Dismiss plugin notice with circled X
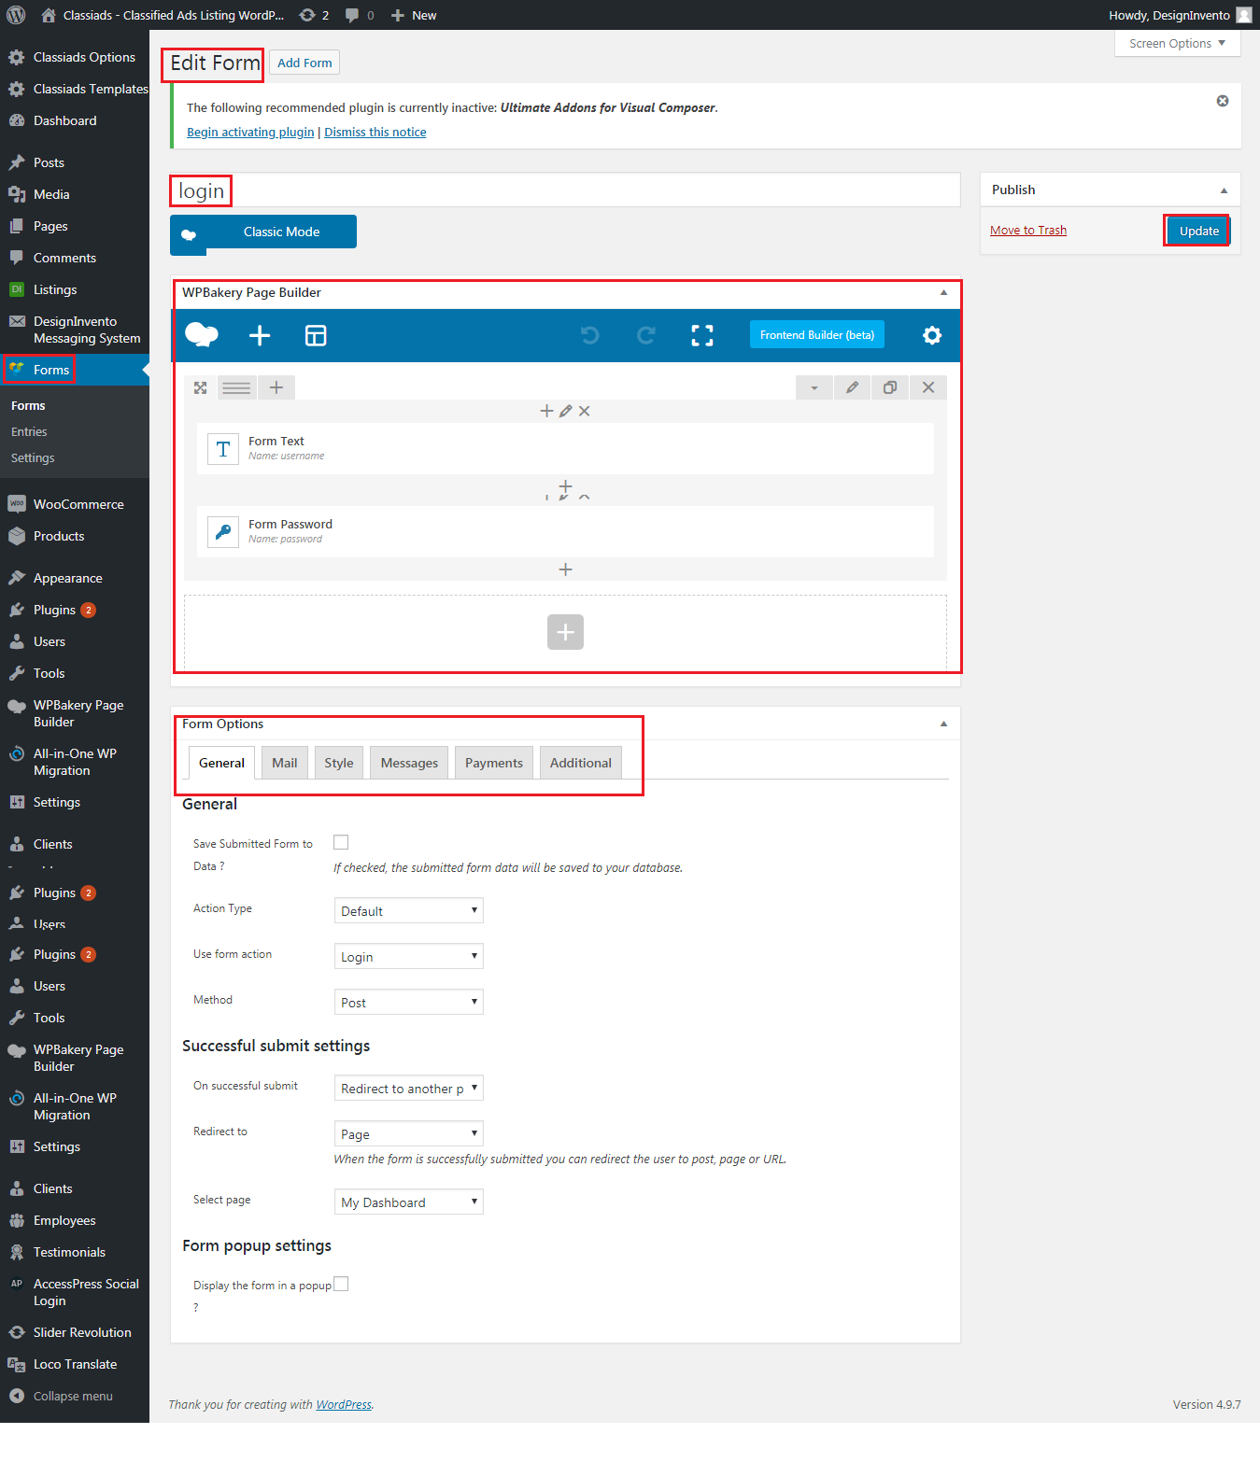Image resolution: width=1260 pixels, height=1476 pixels. (x=1223, y=101)
